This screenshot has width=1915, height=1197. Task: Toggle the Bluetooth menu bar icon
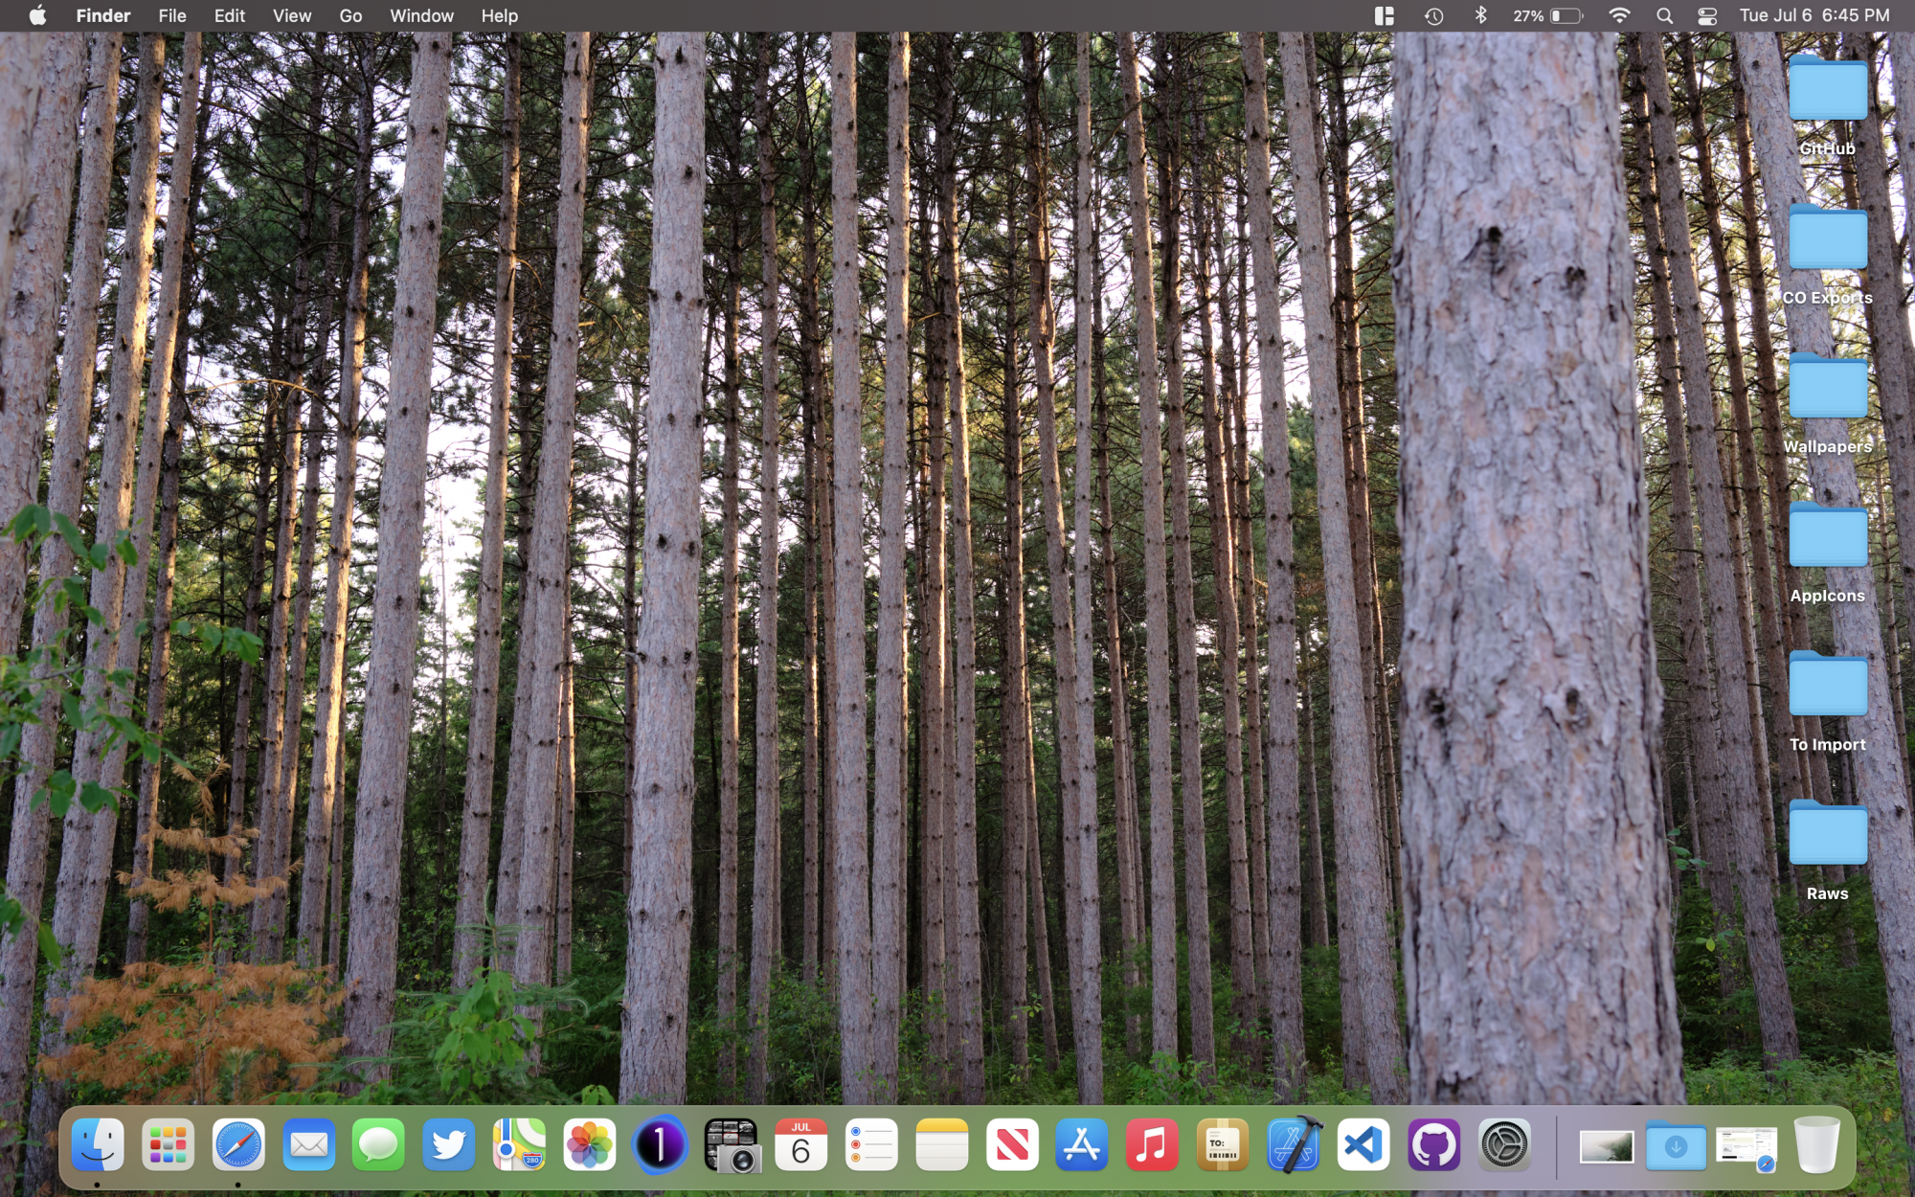[1480, 16]
